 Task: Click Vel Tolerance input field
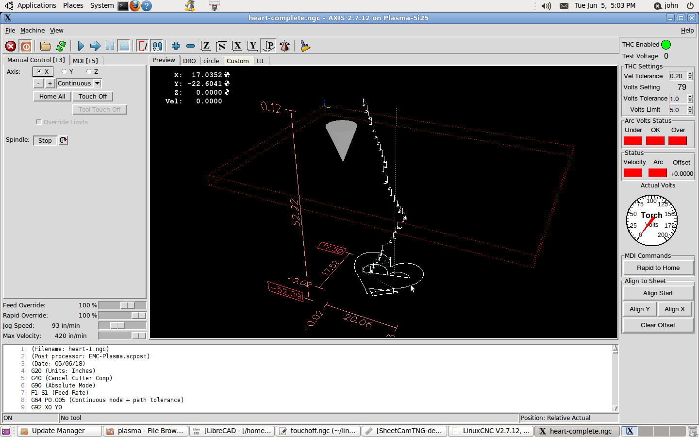pos(678,76)
